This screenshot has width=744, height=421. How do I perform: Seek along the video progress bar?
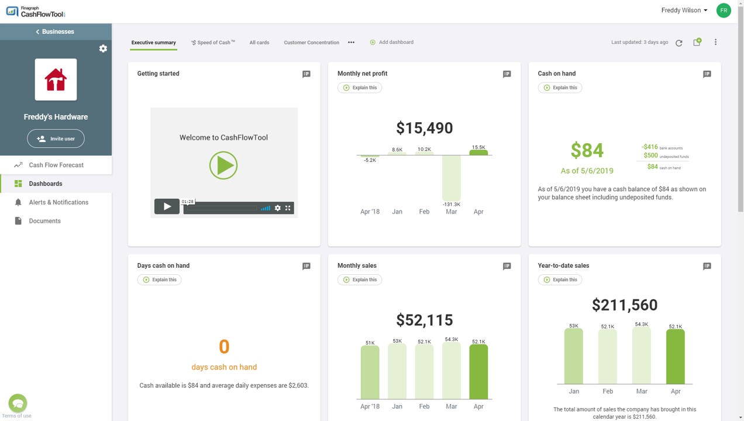221,208
